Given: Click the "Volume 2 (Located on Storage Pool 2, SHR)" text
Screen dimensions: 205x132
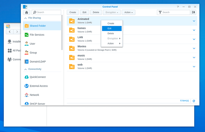Looking at the screenshot, I should coord(97,50).
